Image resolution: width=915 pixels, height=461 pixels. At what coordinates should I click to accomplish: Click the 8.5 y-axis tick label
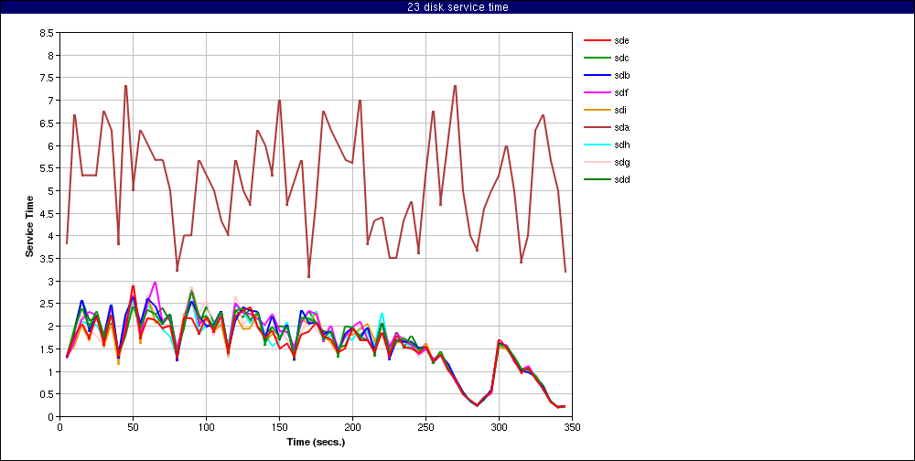[48, 33]
